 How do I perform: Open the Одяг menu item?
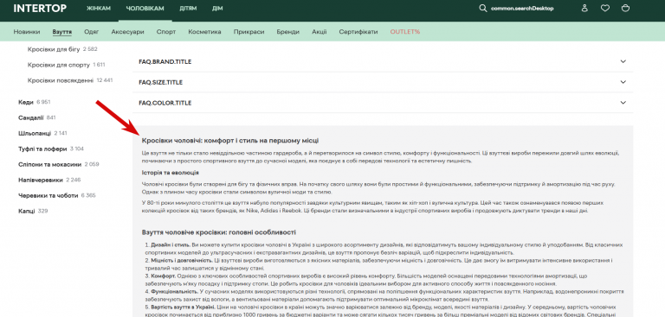coord(92,32)
